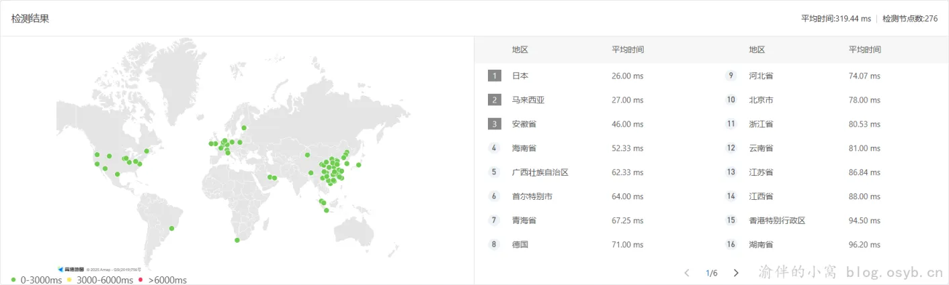Click the 26.00 ms time value
This screenshot has height=285, width=949.
pos(627,76)
